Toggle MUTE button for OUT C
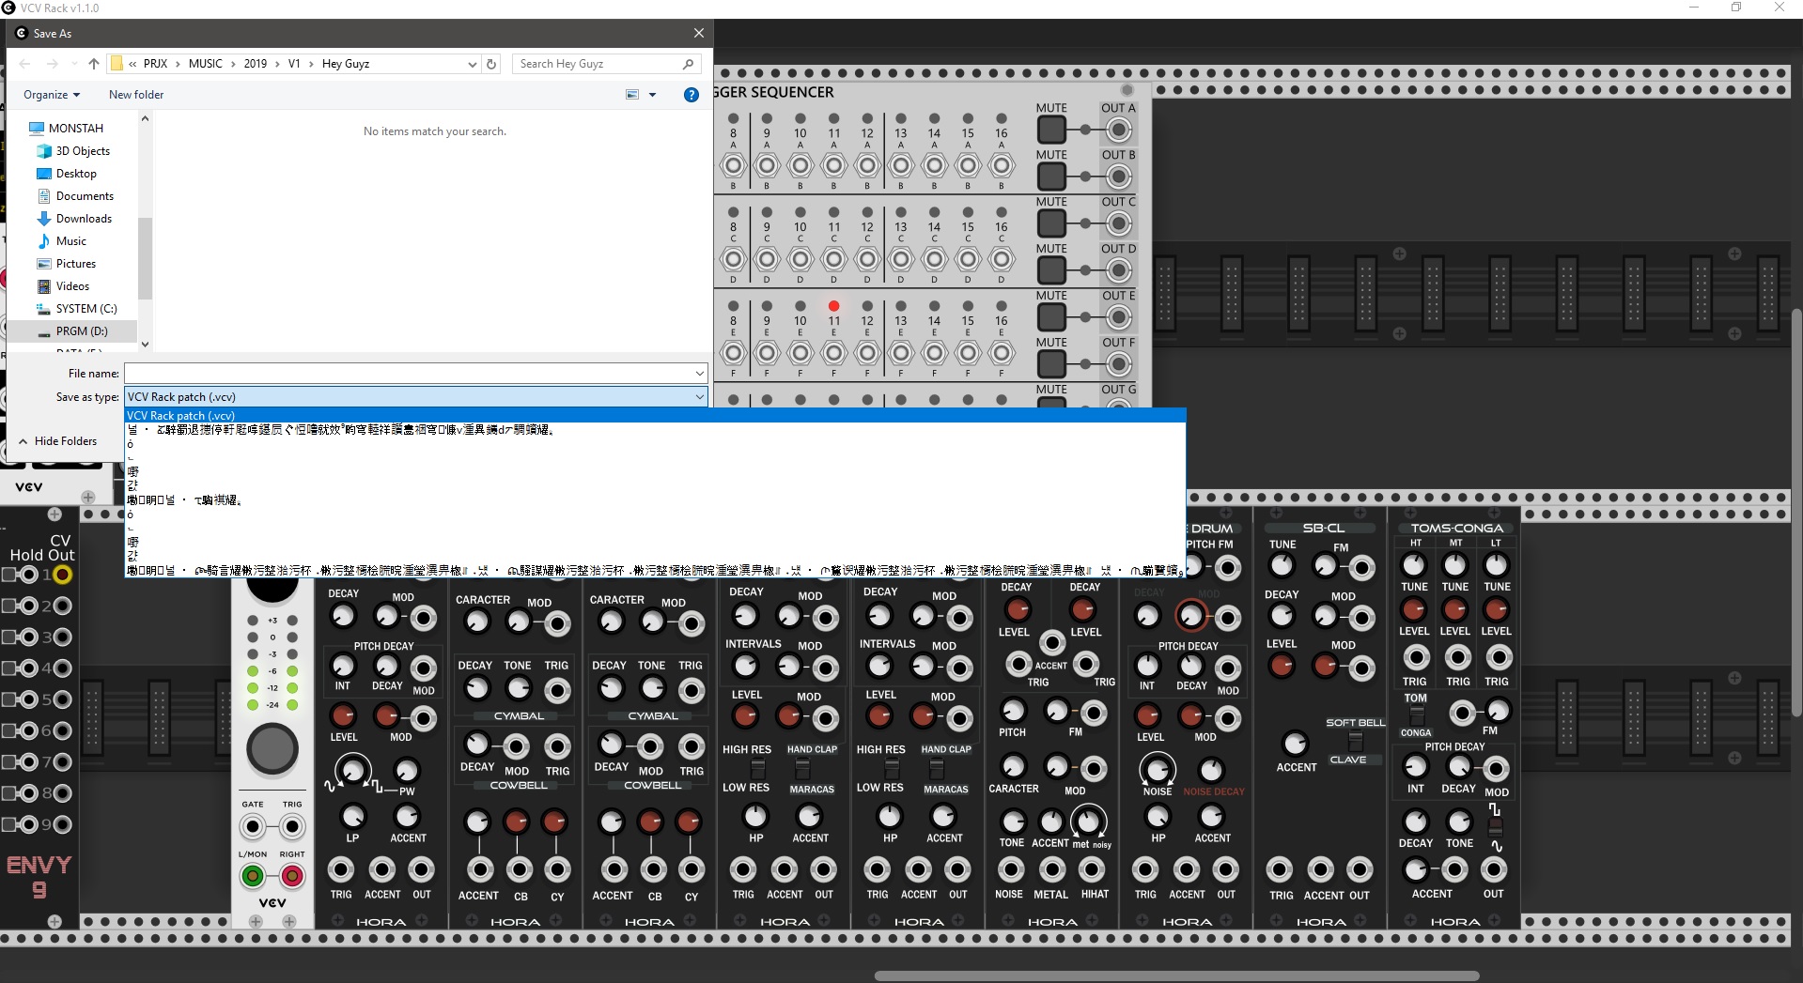This screenshot has height=983, width=1803. (x=1051, y=223)
